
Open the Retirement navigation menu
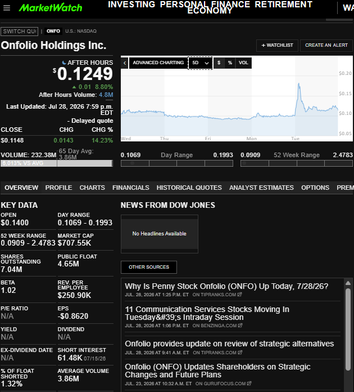[283, 5]
